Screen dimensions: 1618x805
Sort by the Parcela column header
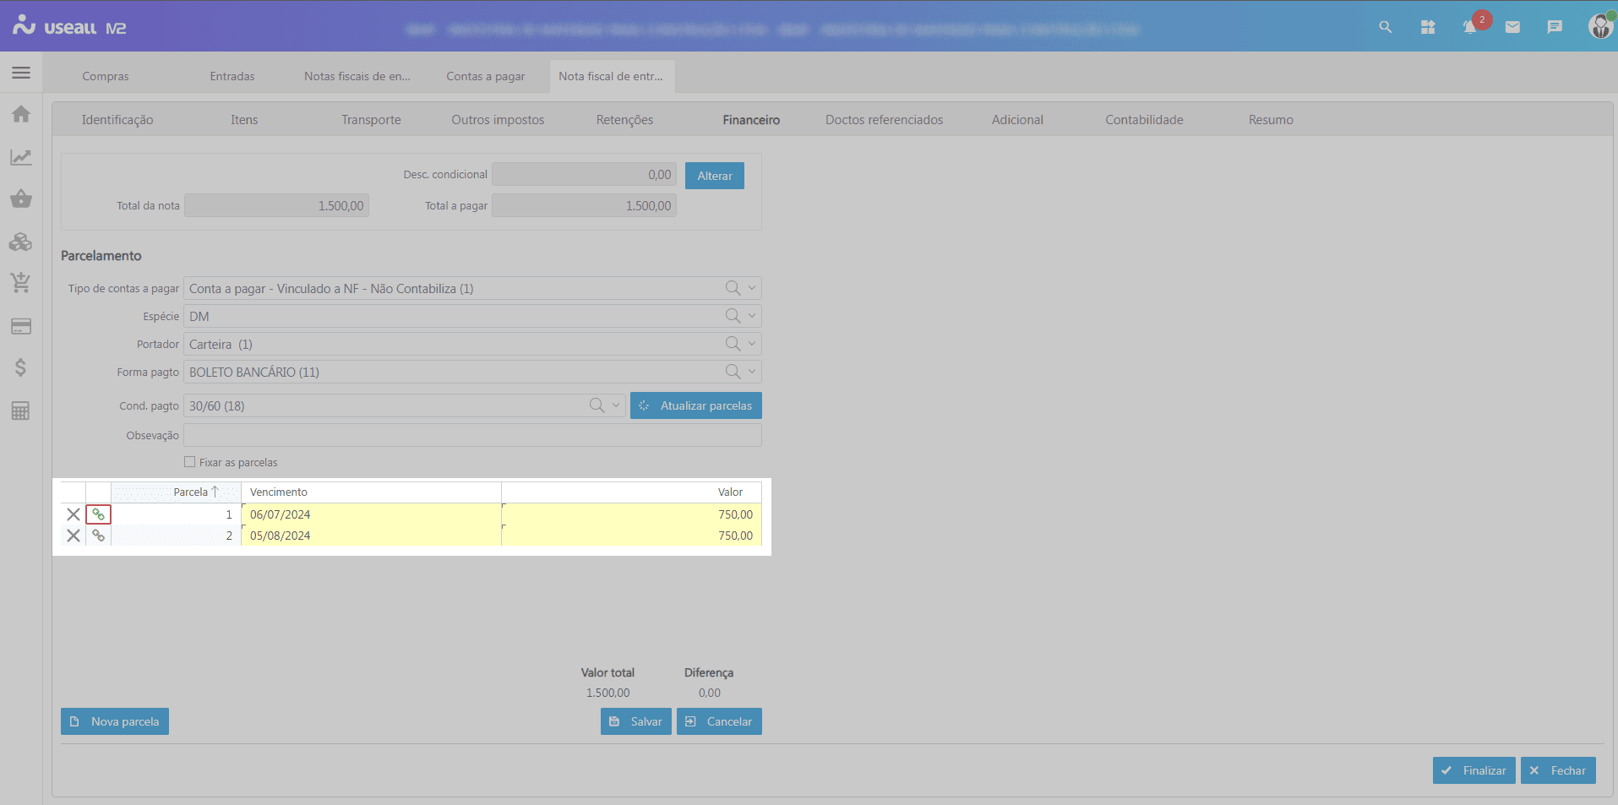click(191, 492)
